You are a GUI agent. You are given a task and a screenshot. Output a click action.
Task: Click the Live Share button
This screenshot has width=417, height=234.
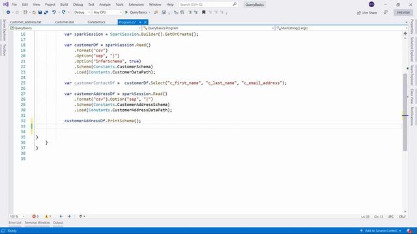point(367,12)
